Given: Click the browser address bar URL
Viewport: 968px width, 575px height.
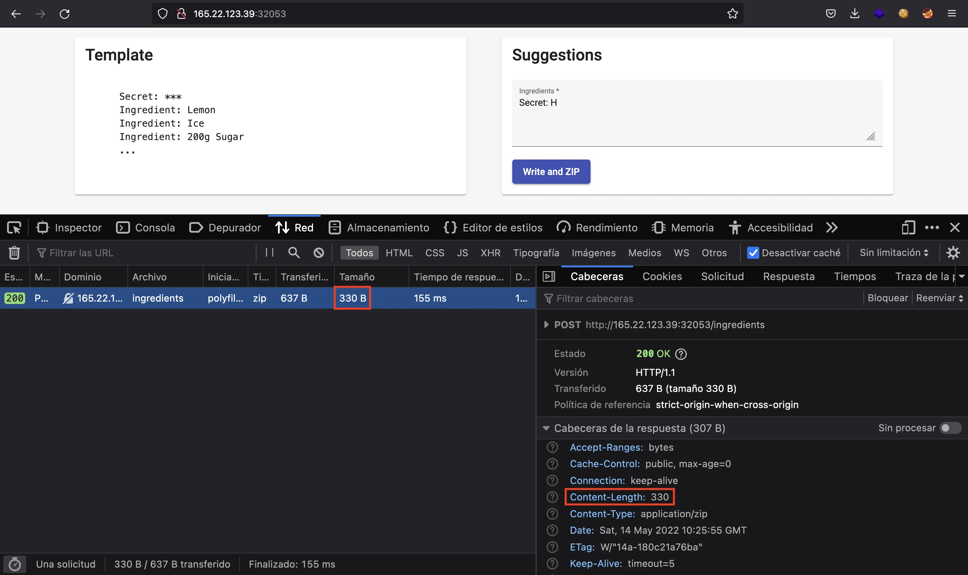Looking at the screenshot, I should point(239,14).
